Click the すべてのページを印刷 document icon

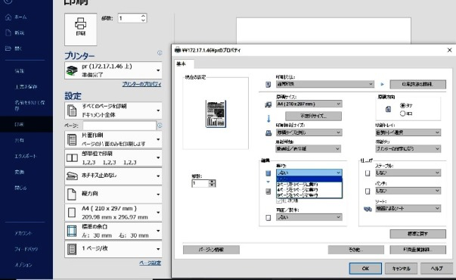pos(72,110)
